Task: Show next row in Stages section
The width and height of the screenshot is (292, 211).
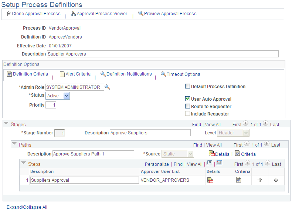Action: tap(265, 123)
